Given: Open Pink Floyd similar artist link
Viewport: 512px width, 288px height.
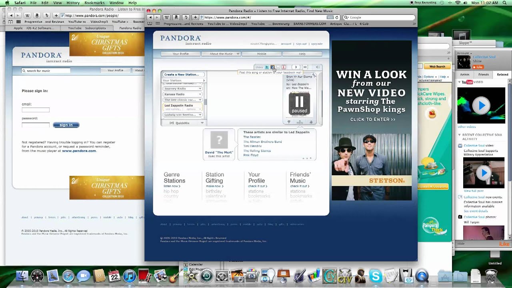Looking at the screenshot, I should point(251,155).
